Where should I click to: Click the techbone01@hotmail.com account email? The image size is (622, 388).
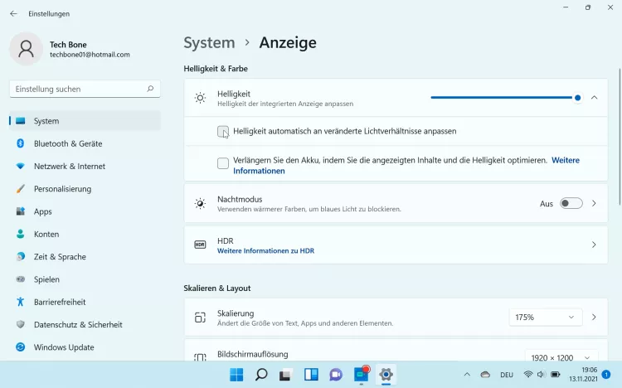(90, 55)
